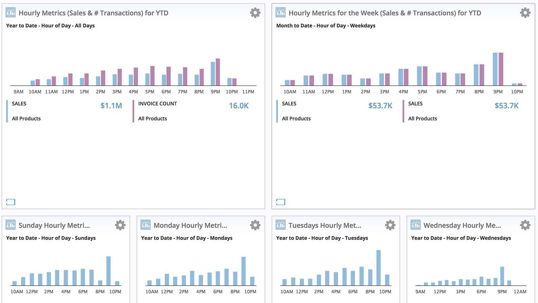Select Wednesday Hourly Me... widget title

tap(462, 226)
